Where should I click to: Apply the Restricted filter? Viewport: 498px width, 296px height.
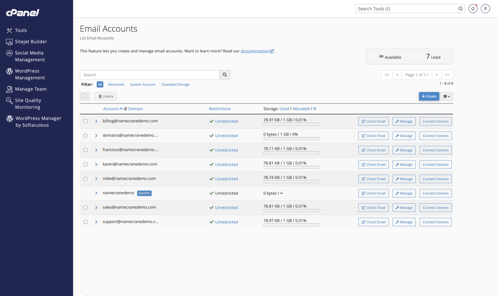pos(116,84)
